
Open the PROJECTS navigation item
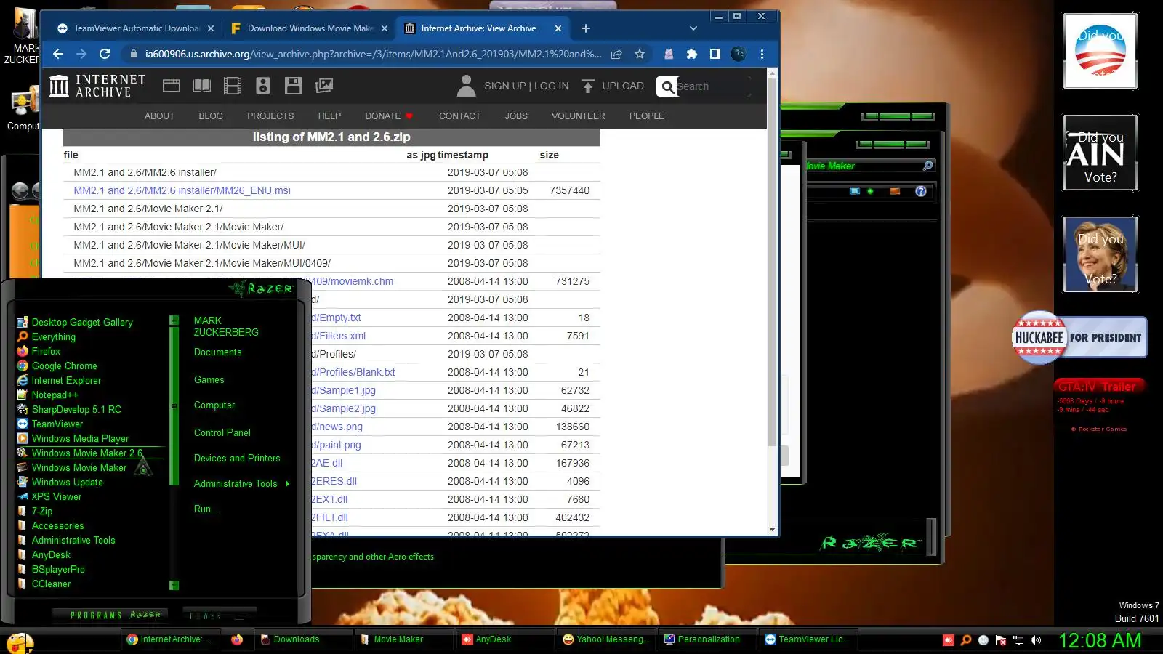point(270,116)
